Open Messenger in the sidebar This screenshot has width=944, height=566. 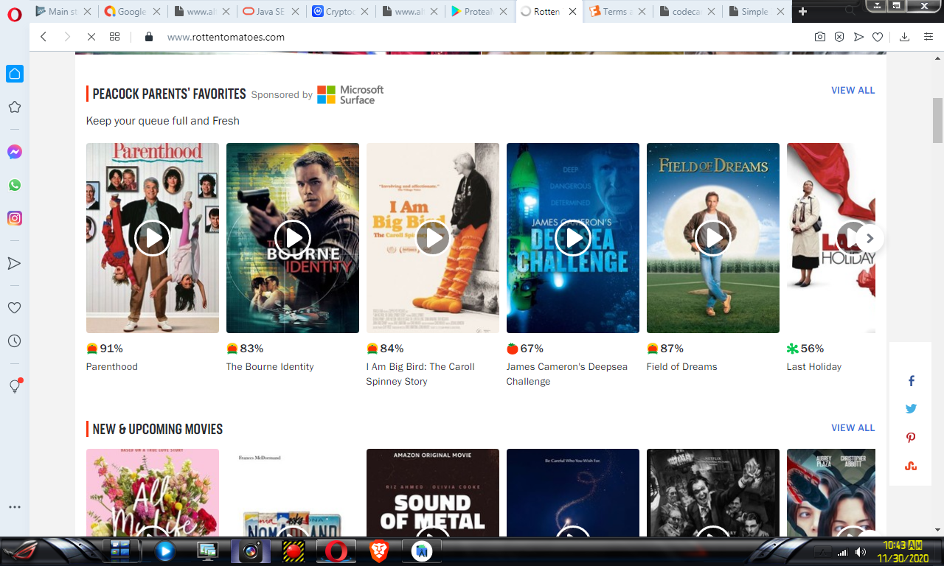click(x=15, y=152)
